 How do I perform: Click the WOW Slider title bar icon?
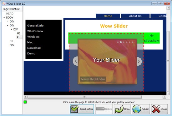click(4, 4)
